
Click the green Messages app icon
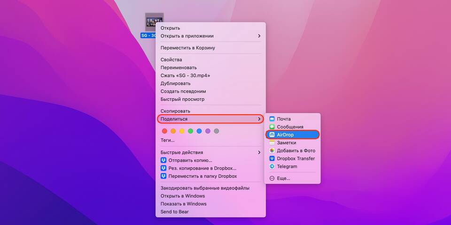pos(272,127)
